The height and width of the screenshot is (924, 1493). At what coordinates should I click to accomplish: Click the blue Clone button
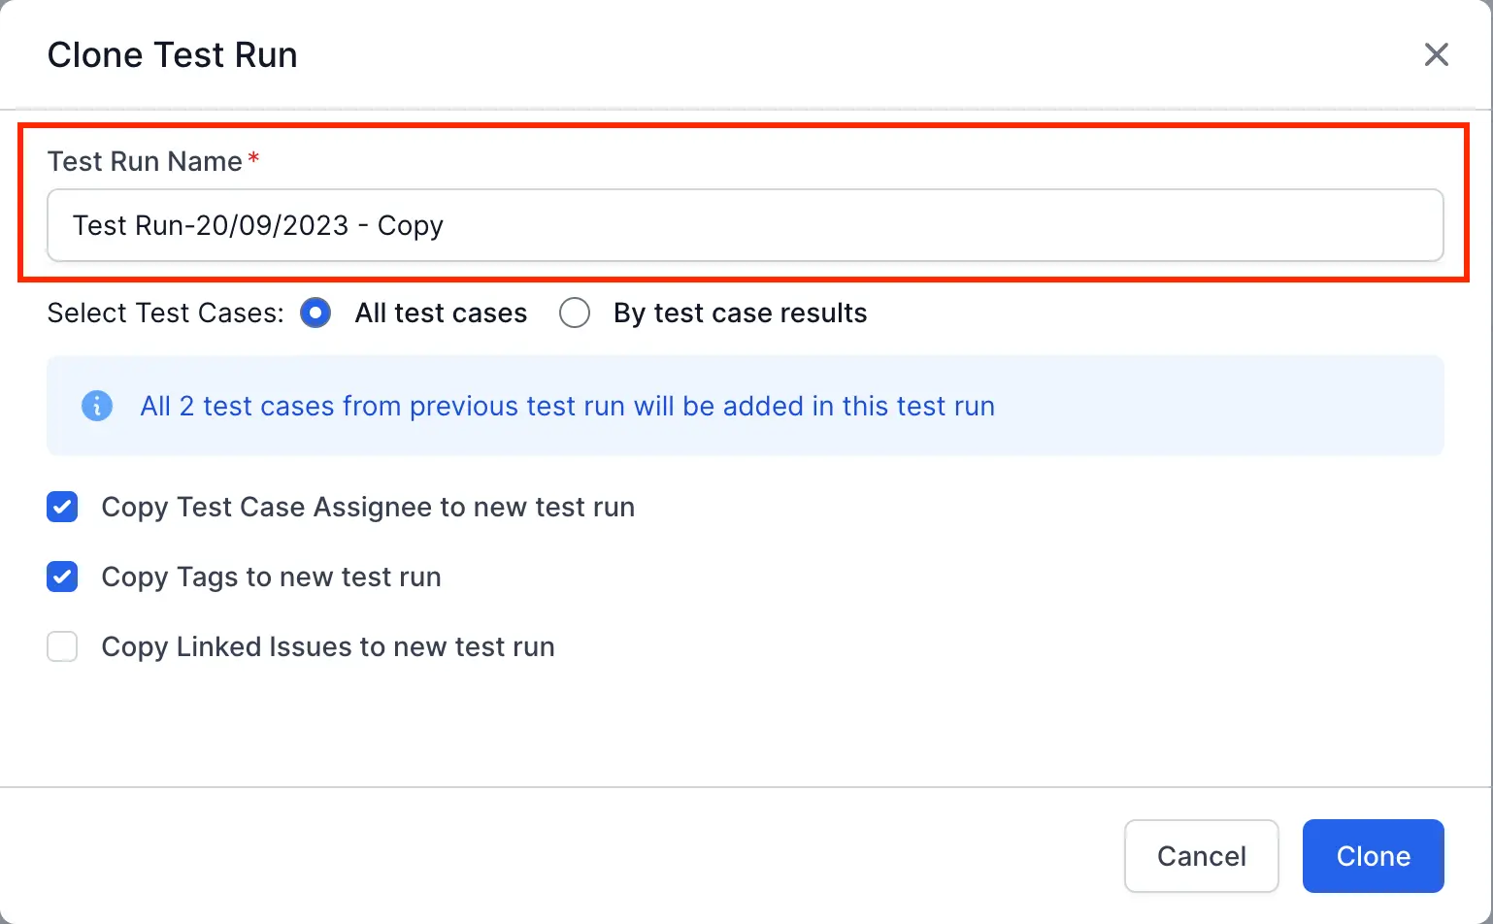[1373, 856]
